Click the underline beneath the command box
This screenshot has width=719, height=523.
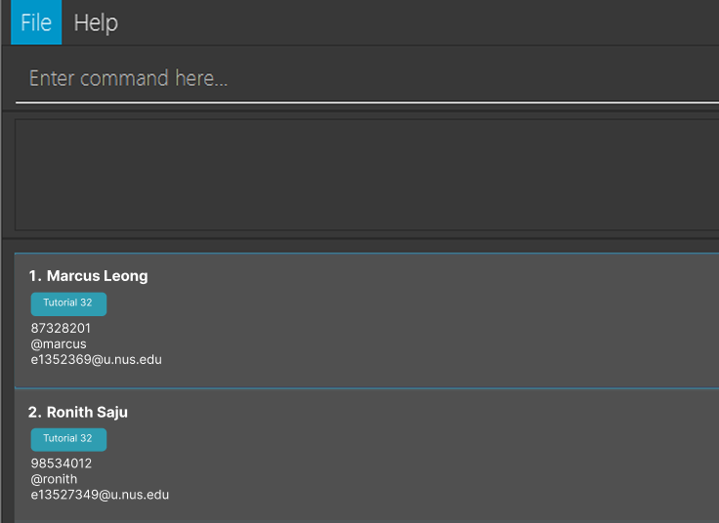(x=361, y=101)
